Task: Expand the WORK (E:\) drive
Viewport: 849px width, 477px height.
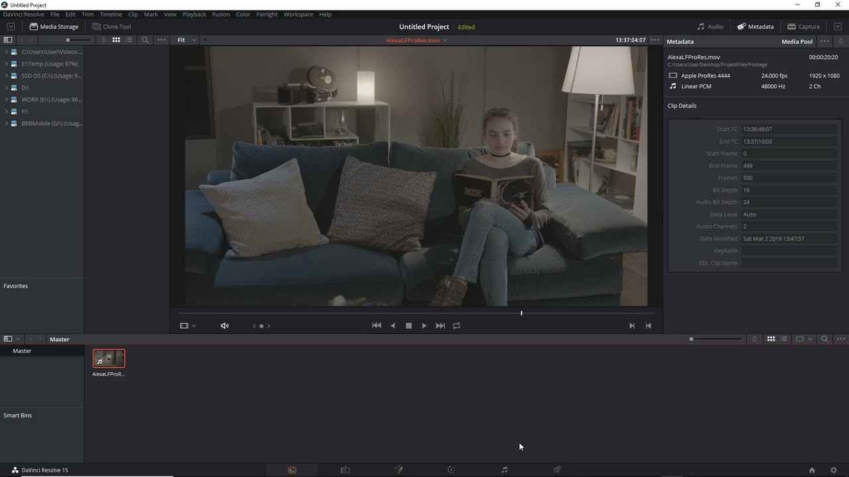Action: tap(6, 99)
